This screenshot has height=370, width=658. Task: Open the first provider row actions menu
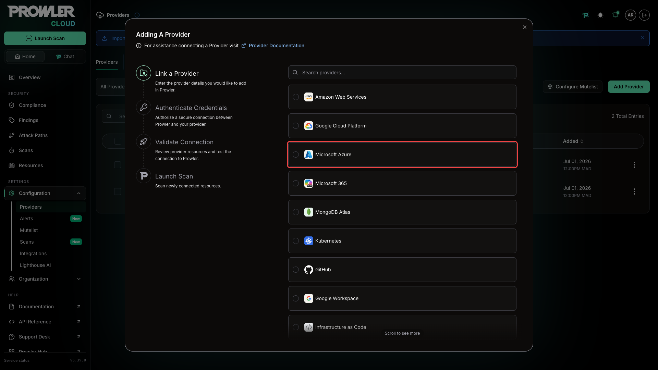click(634, 165)
